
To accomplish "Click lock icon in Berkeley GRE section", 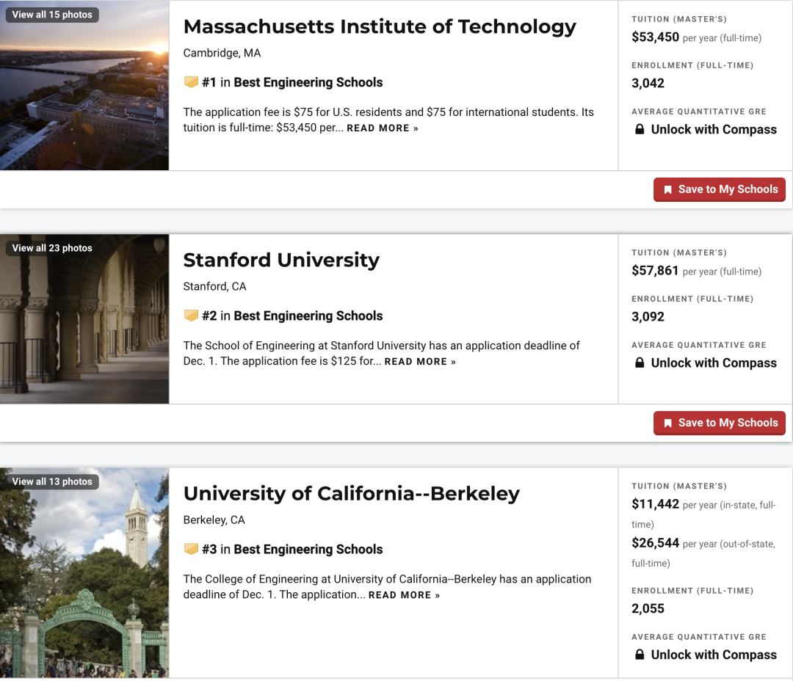I will pos(640,654).
